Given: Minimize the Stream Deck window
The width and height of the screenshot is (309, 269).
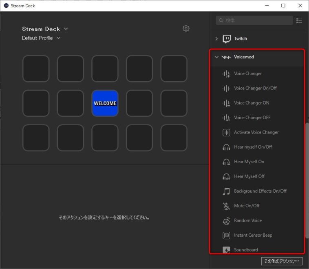Looking at the screenshot, I should point(267,6).
